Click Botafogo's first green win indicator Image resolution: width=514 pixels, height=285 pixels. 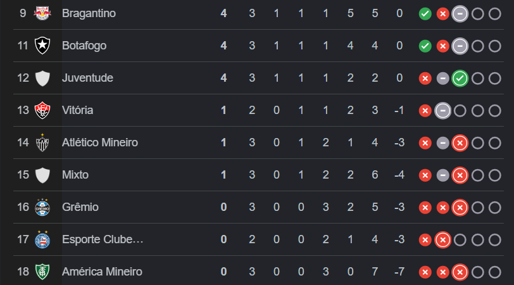point(425,46)
